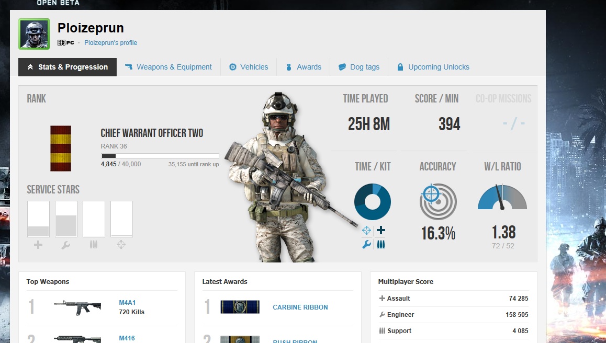This screenshot has height=343, width=606.
Task: Click the rank progress bar
Action: pos(160,156)
